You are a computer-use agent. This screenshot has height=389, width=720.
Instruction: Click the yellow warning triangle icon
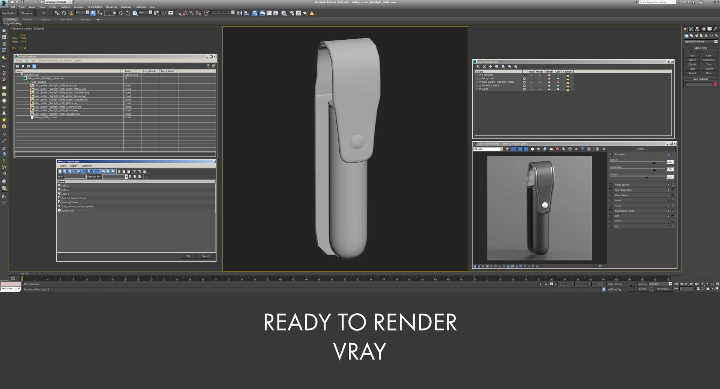312,13
